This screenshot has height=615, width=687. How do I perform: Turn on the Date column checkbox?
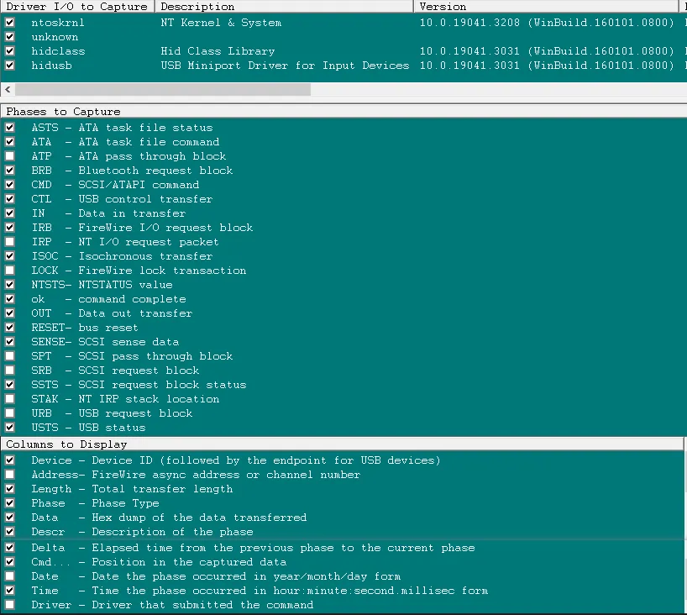[x=9, y=576]
